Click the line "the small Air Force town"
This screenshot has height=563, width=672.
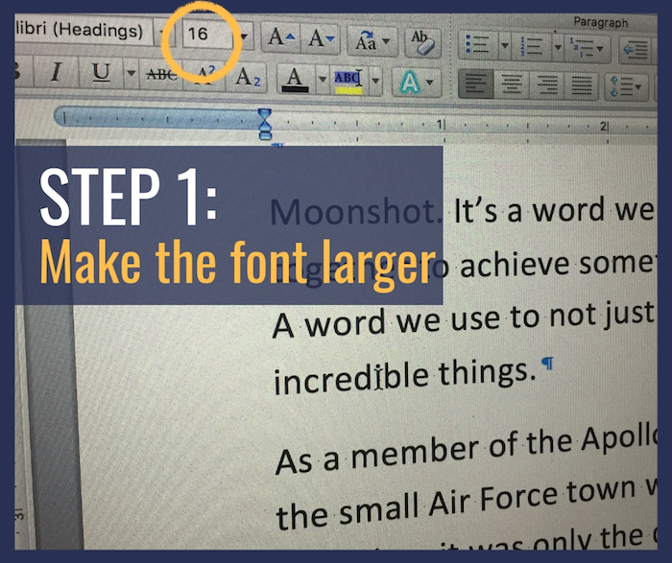(455, 505)
